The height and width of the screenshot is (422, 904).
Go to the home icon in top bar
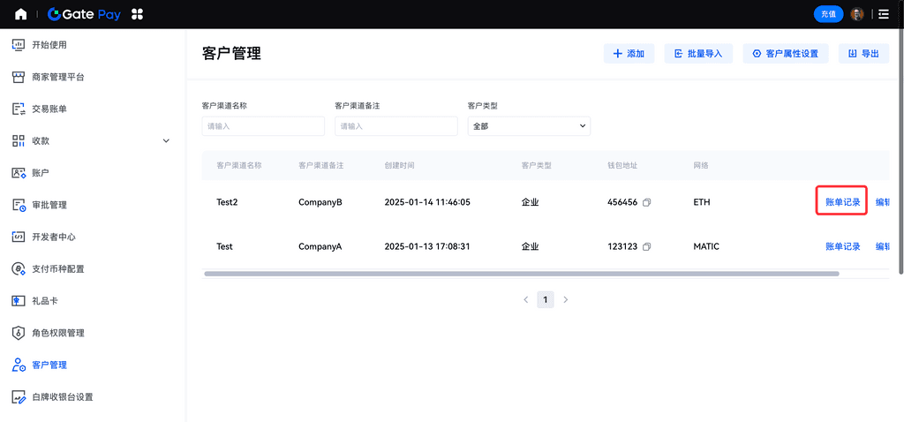click(21, 14)
